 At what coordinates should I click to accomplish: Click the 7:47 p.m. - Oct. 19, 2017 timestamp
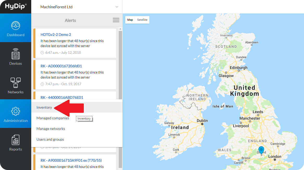click(63, 84)
